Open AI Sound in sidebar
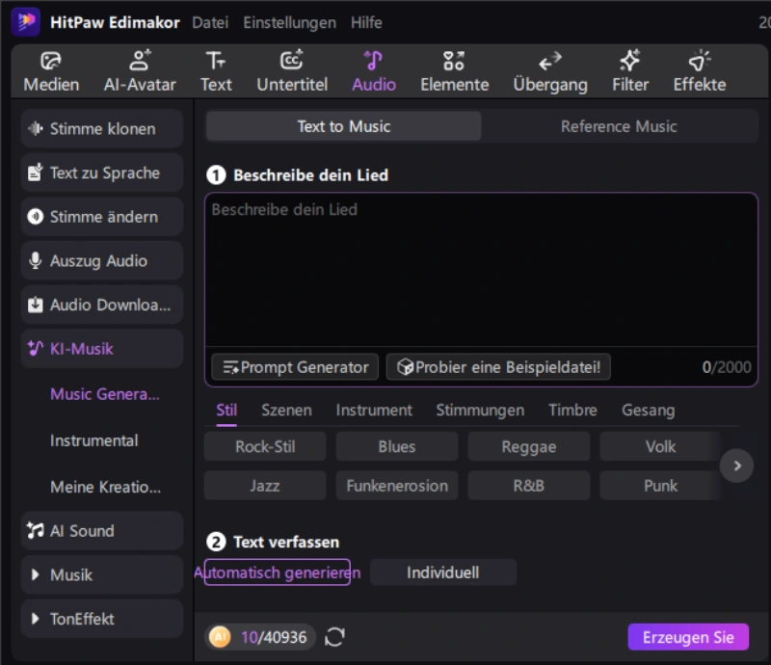 102,531
